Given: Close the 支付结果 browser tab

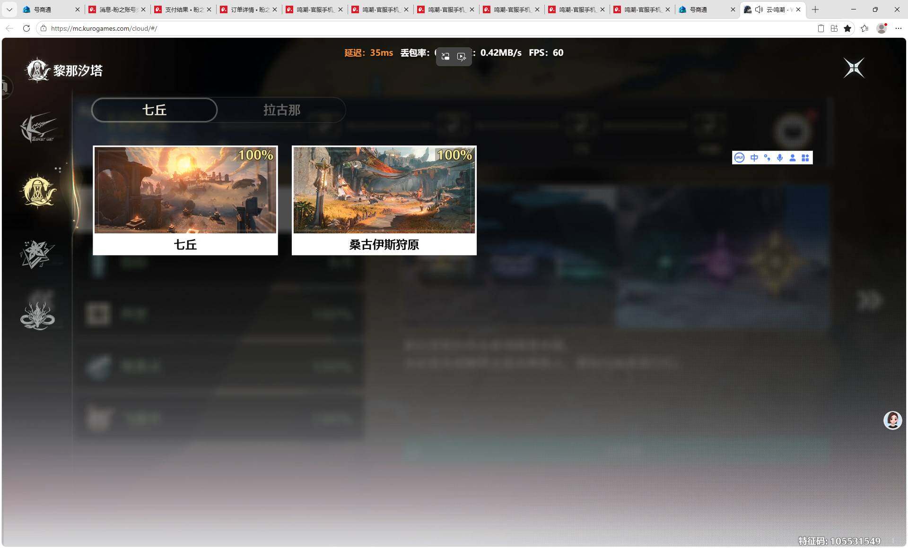Looking at the screenshot, I should (x=209, y=9).
